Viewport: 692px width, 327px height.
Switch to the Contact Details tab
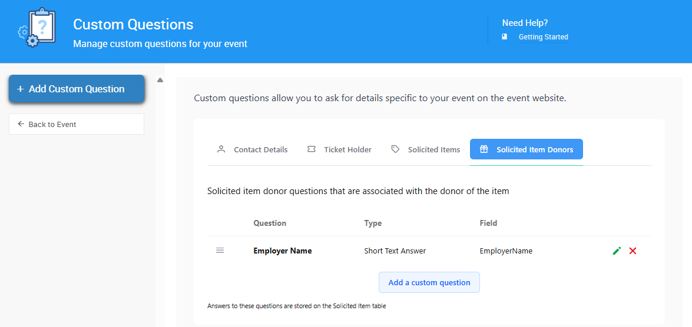click(252, 149)
